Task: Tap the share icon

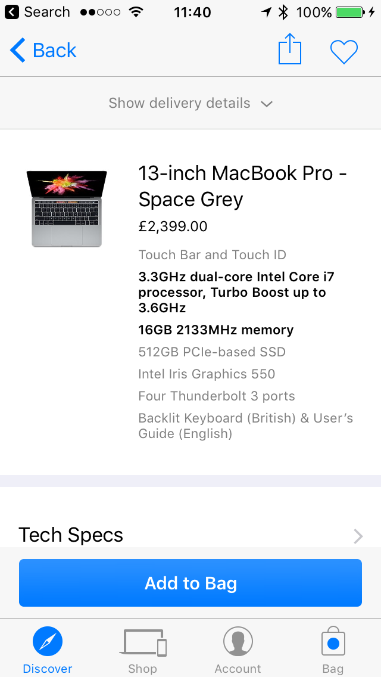Action: (290, 49)
